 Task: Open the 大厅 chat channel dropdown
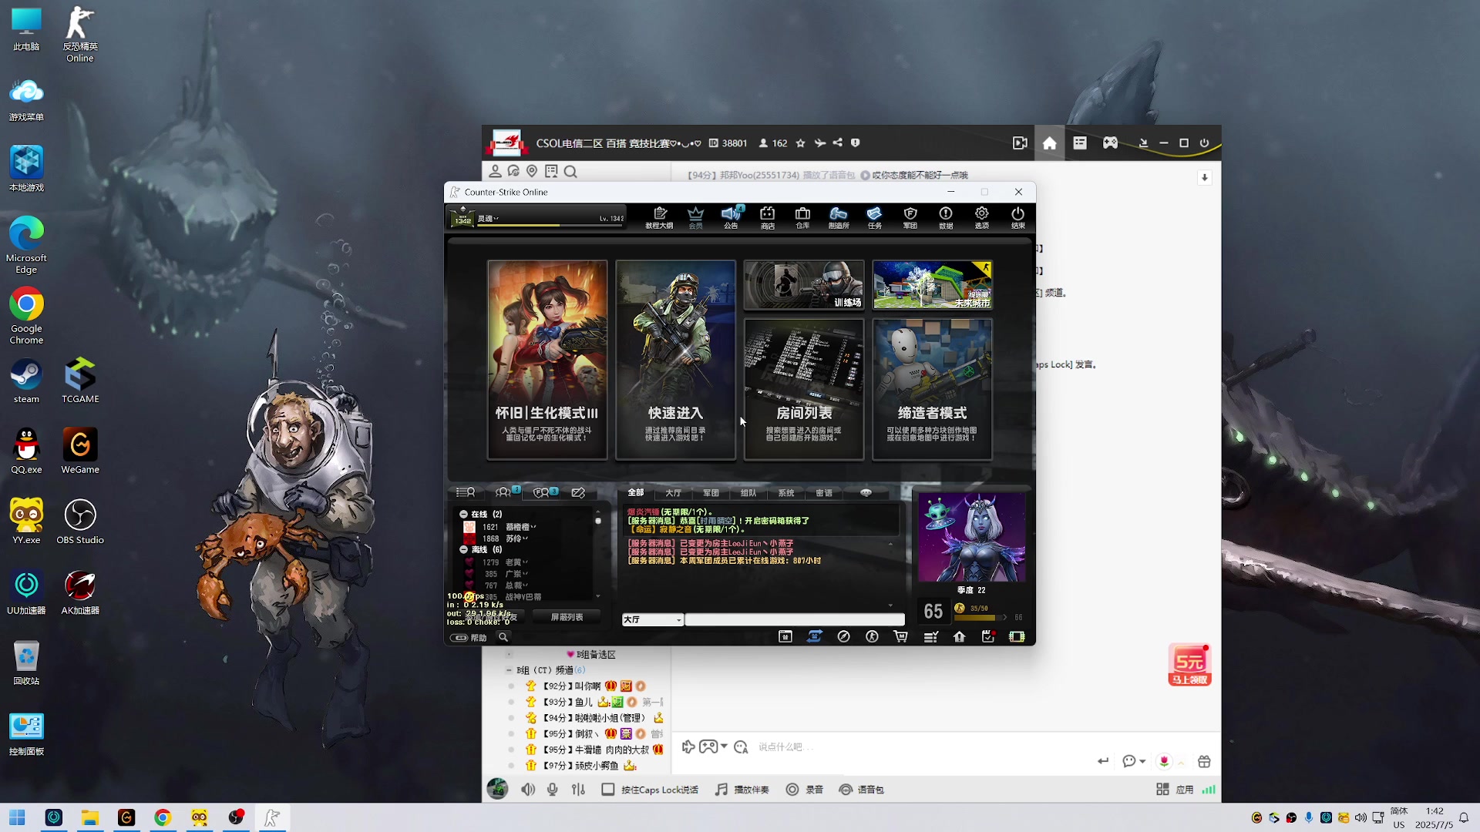tap(652, 619)
